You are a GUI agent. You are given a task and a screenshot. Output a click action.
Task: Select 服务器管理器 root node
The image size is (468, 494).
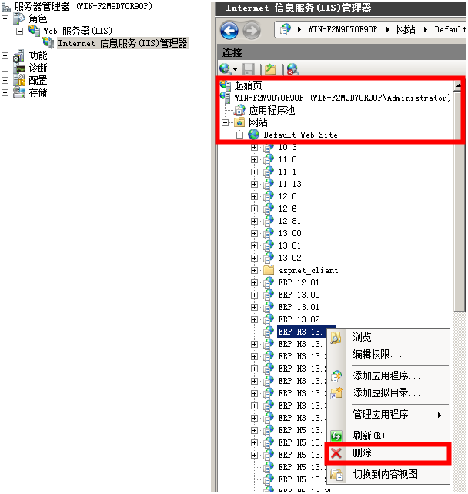click(83, 6)
